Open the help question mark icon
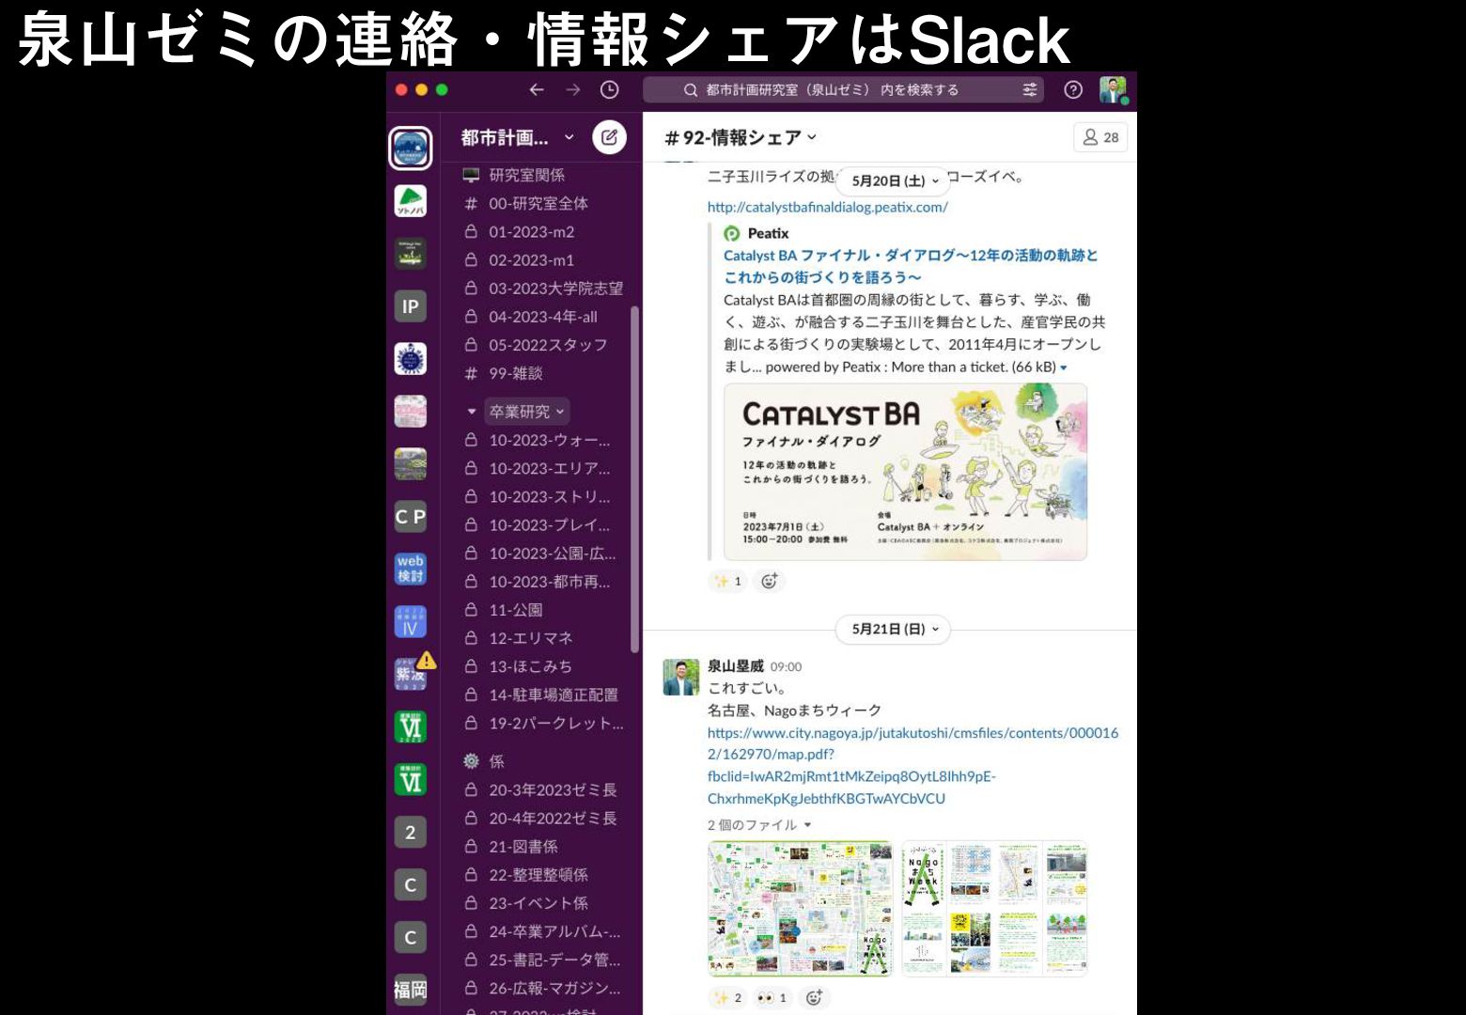The height and width of the screenshot is (1015, 1466). click(1073, 89)
